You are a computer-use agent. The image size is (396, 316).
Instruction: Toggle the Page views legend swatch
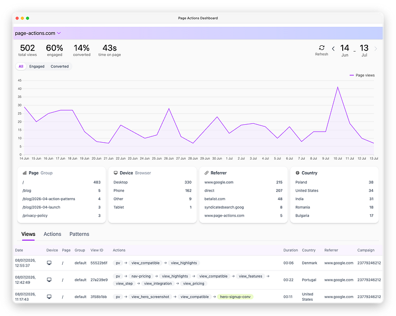(352, 75)
